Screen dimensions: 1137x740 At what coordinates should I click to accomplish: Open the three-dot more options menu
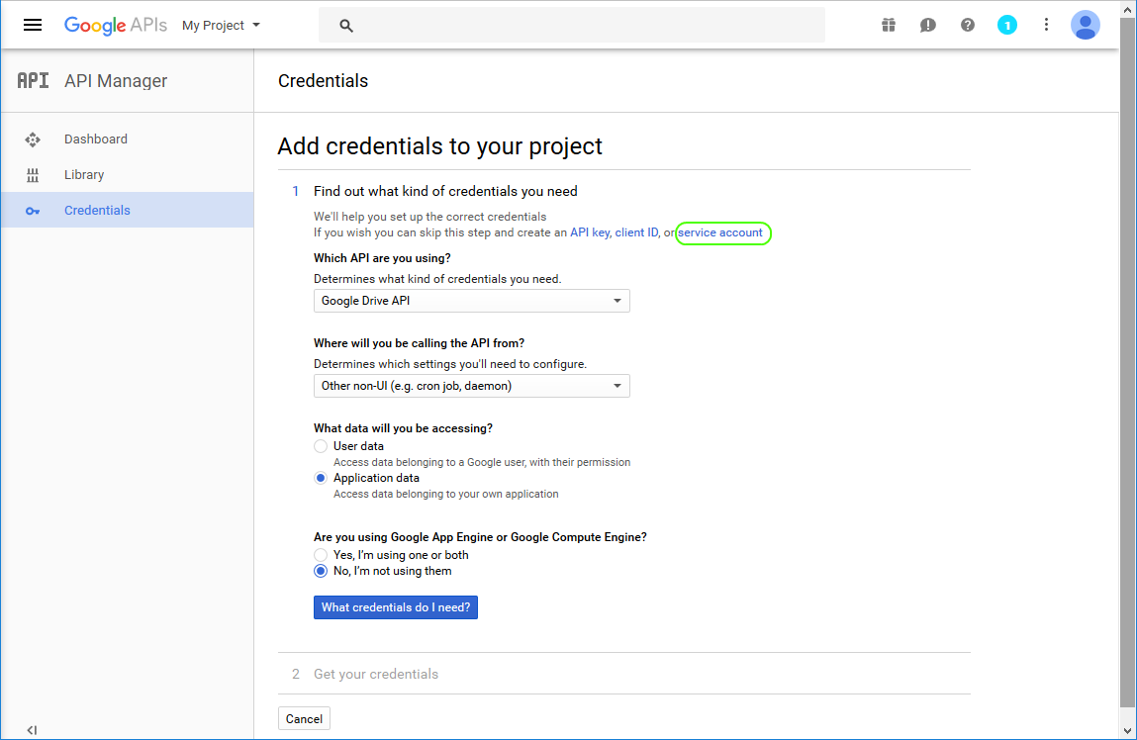click(1046, 25)
